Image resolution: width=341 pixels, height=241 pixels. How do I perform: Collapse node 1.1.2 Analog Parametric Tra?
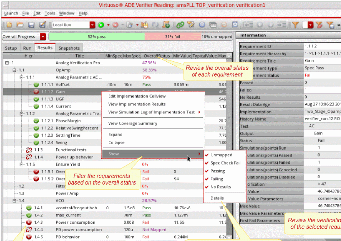click(x=22, y=114)
